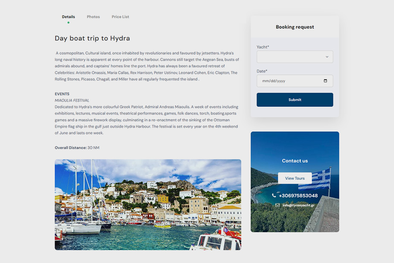
Task: Click the phone handset icon
Action: tap(274, 196)
